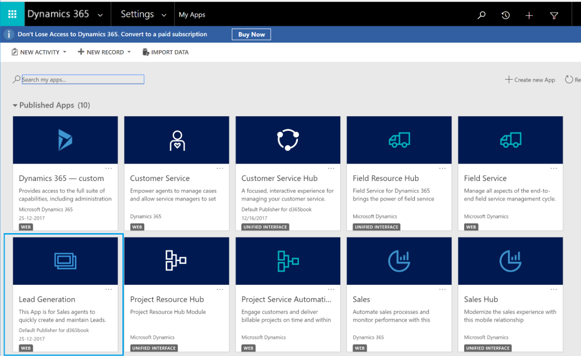Click WEB badge on Lead Generation tile
Viewport: 581px width, 356px height.
[x=26, y=348]
